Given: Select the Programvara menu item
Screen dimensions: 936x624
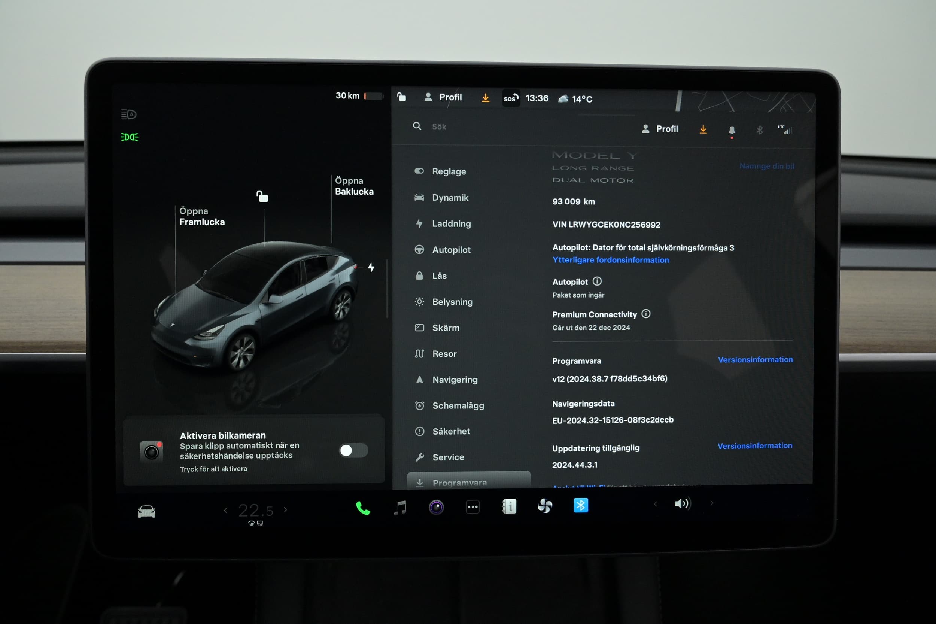Looking at the screenshot, I should [469, 480].
